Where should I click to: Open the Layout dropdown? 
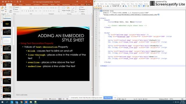[16, 7]
